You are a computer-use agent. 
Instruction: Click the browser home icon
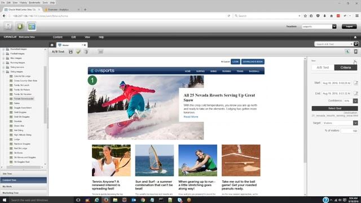[x=331, y=16]
